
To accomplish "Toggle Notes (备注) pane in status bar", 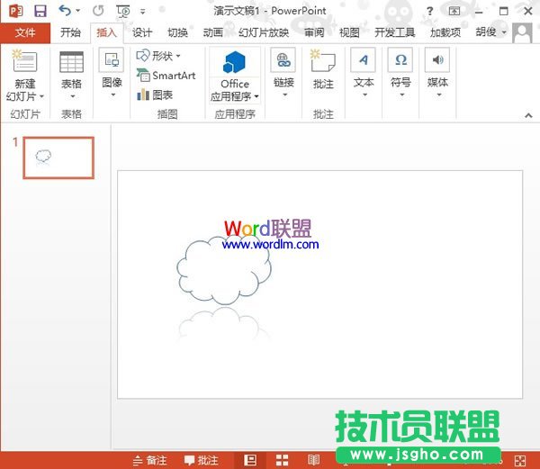I will (149, 460).
